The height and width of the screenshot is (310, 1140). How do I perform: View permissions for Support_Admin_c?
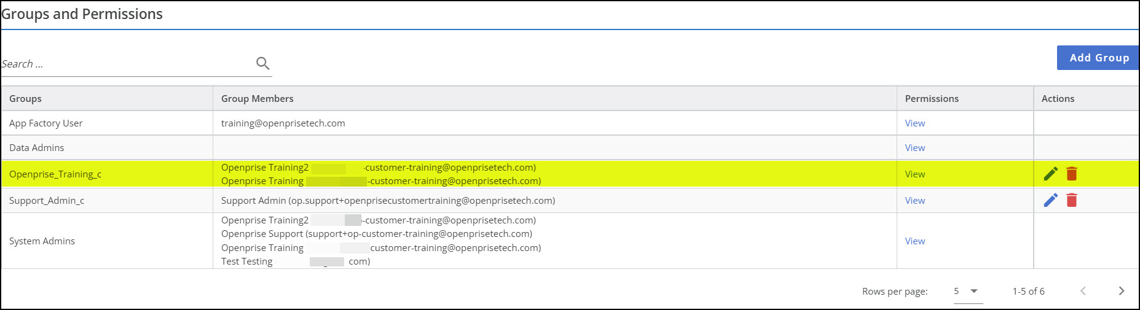click(x=914, y=201)
